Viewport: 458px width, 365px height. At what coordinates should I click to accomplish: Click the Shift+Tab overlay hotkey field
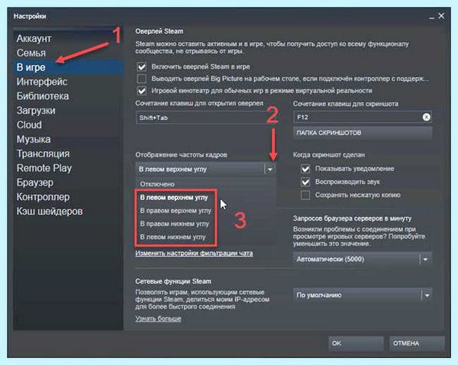[x=205, y=118]
